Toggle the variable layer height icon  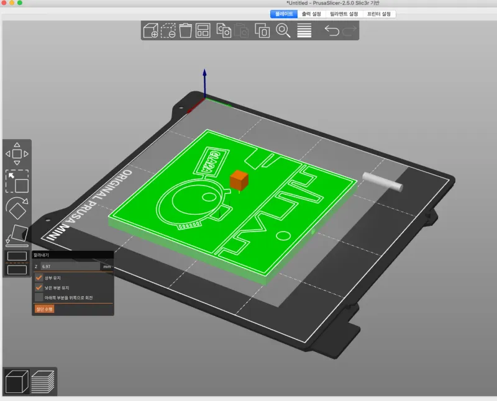[x=304, y=30]
